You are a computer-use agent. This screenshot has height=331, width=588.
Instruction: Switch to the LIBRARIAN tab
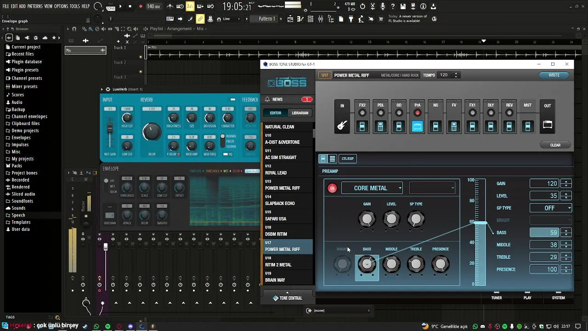click(300, 113)
